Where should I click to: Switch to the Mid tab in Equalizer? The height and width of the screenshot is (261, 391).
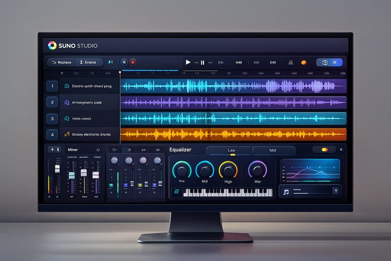pos(273,150)
